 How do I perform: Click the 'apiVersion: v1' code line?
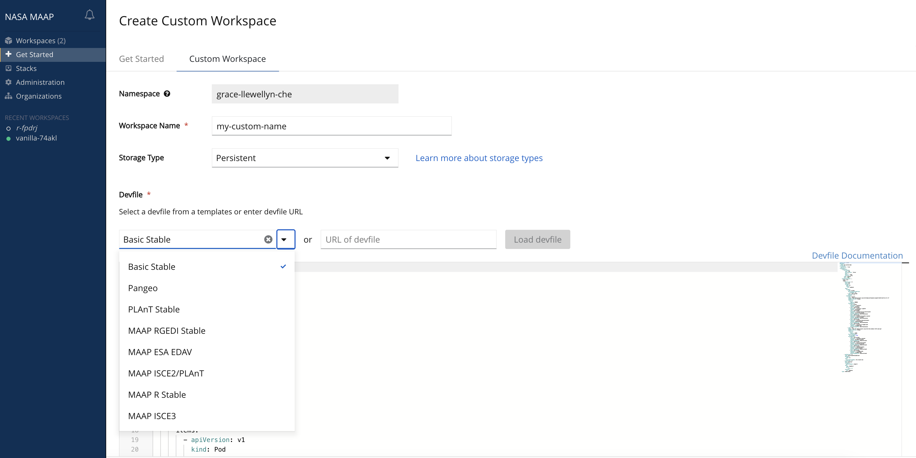tap(214, 440)
